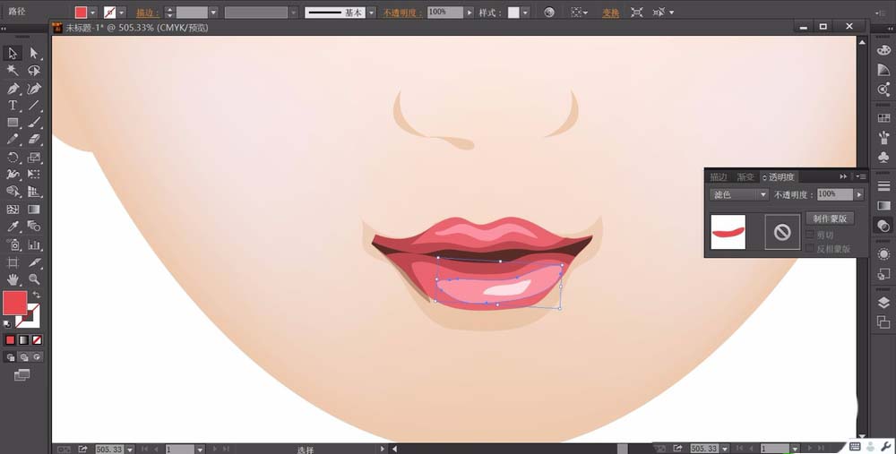Activate the Direct Selection tool
This screenshot has height=454, width=896.
tap(34, 53)
